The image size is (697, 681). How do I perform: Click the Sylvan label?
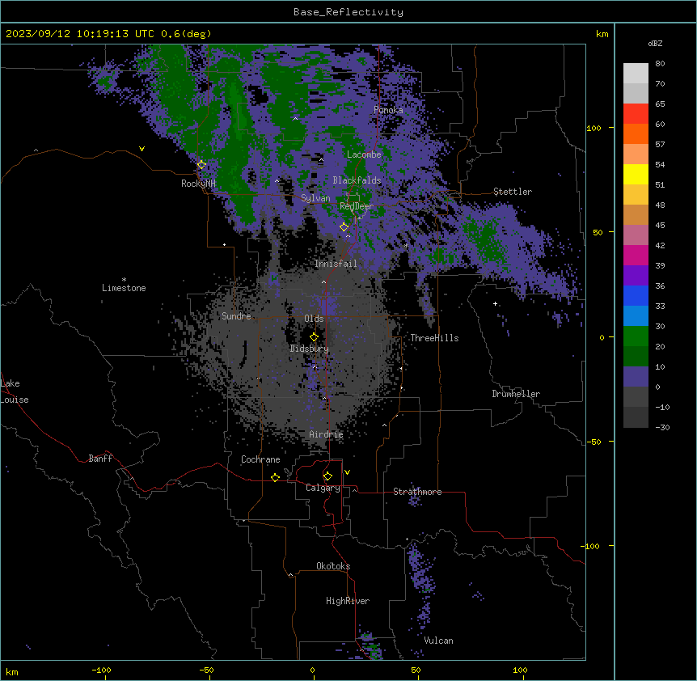click(315, 198)
